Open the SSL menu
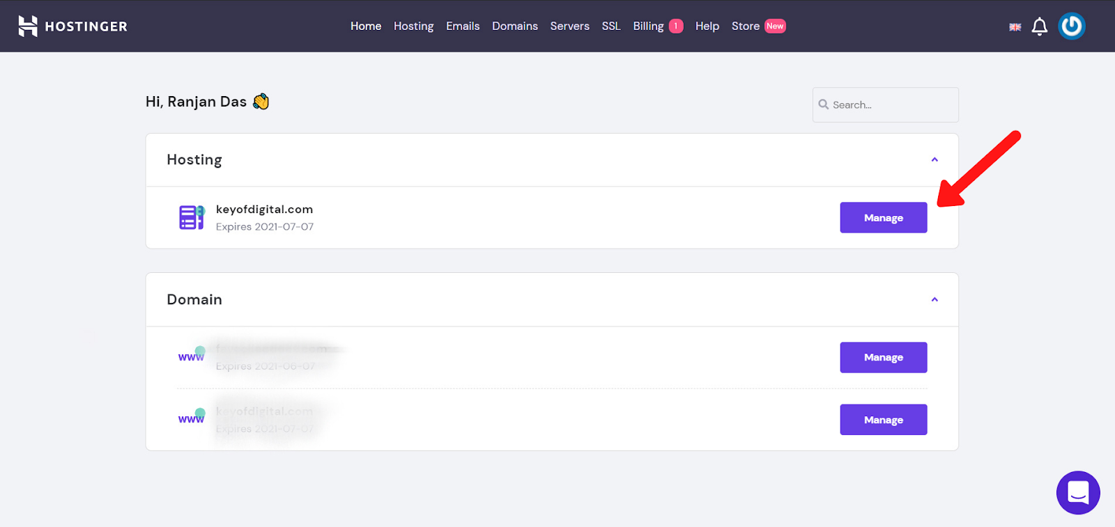This screenshot has height=527, width=1115. 611,26
